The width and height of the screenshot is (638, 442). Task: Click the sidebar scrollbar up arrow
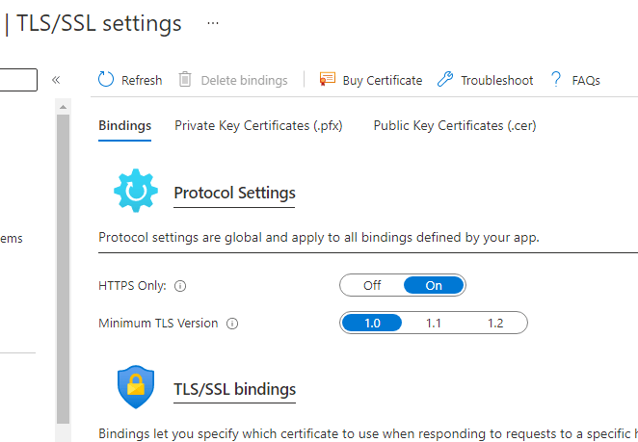coord(63,107)
